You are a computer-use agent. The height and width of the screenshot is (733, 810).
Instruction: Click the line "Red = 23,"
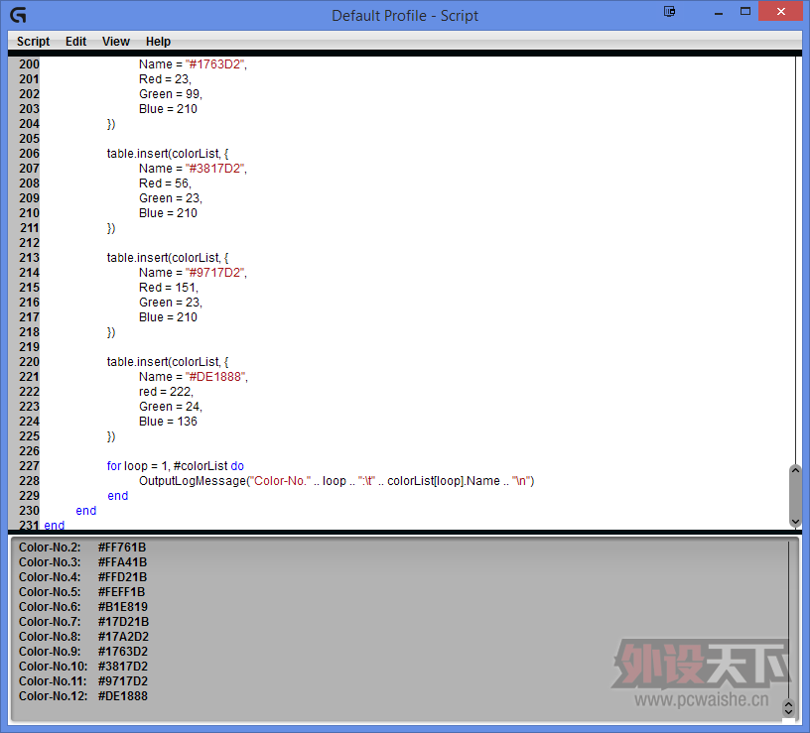(165, 79)
